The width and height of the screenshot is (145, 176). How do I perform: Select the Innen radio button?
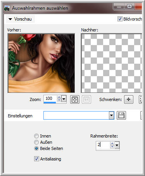(36, 136)
